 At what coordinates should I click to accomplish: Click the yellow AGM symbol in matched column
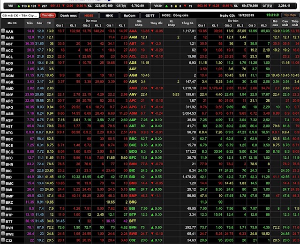click(133, 75)
